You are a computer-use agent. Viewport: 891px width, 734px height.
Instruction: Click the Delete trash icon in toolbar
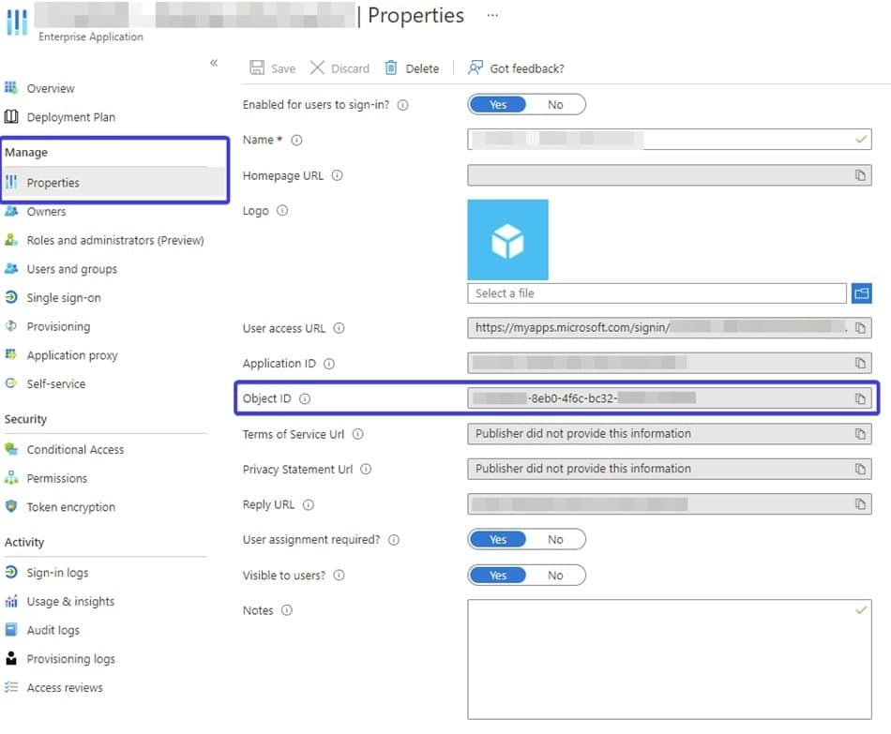click(391, 68)
